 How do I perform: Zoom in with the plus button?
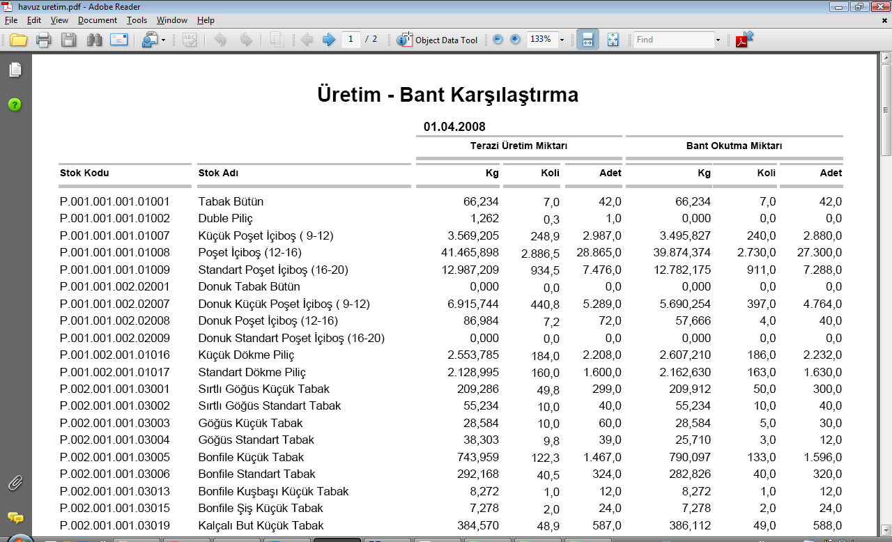515,40
